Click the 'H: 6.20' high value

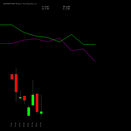(x=66, y=7)
